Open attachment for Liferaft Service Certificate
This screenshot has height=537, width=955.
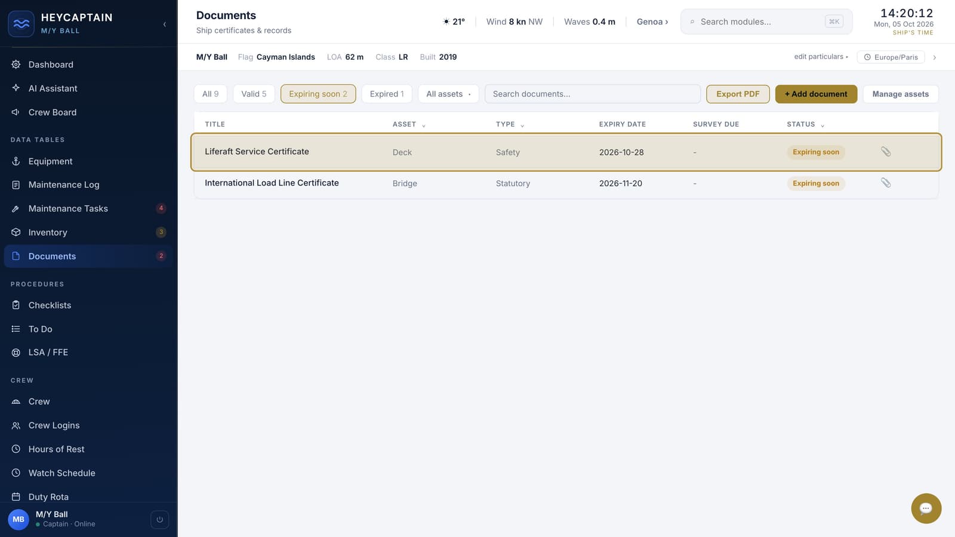[x=886, y=152]
